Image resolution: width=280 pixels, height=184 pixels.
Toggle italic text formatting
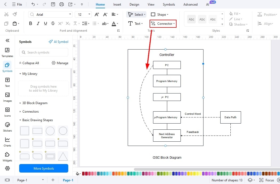click(38, 23)
